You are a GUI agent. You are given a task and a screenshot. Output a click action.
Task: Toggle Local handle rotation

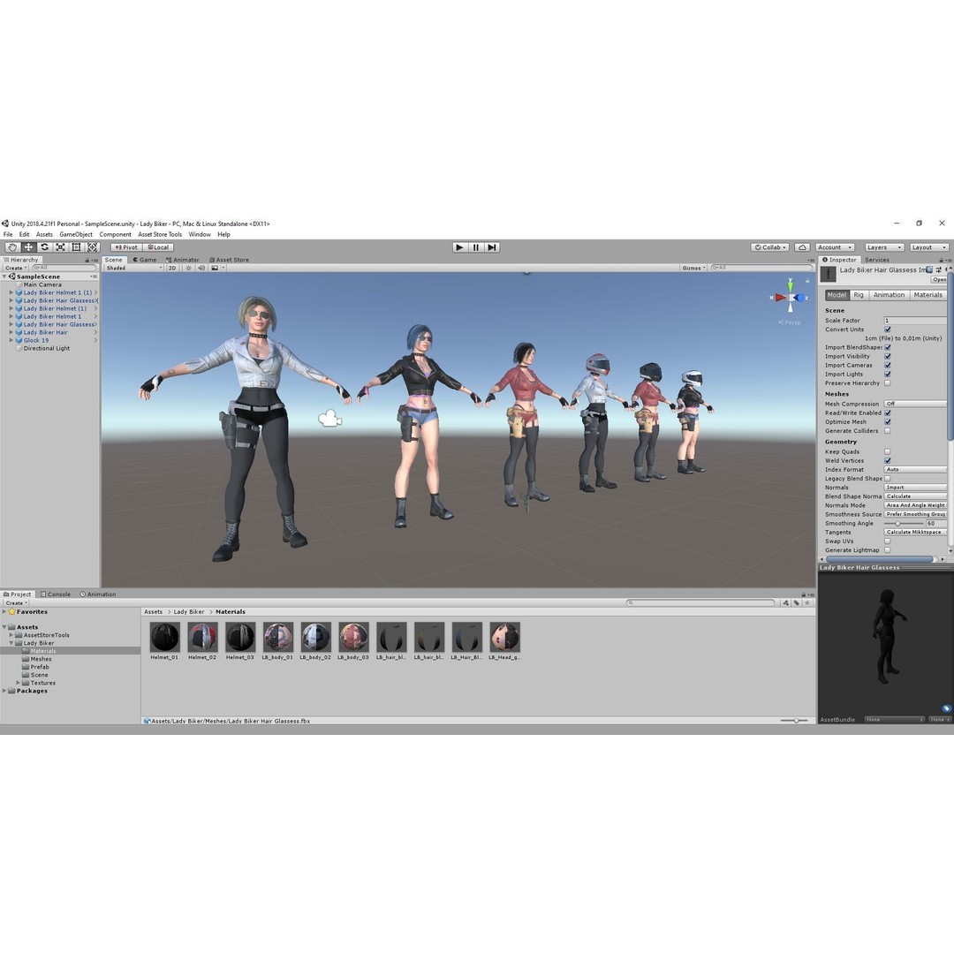pos(158,247)
